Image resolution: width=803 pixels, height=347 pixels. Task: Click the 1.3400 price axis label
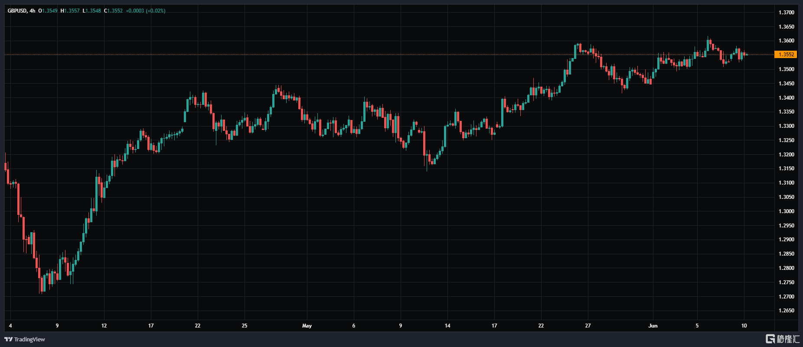point(786,98)
